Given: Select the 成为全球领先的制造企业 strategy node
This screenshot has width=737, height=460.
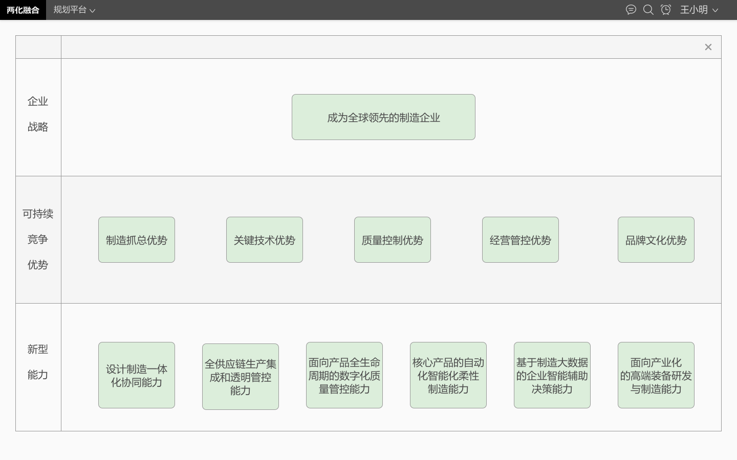Looking at the screenshot, I should 383,117.
